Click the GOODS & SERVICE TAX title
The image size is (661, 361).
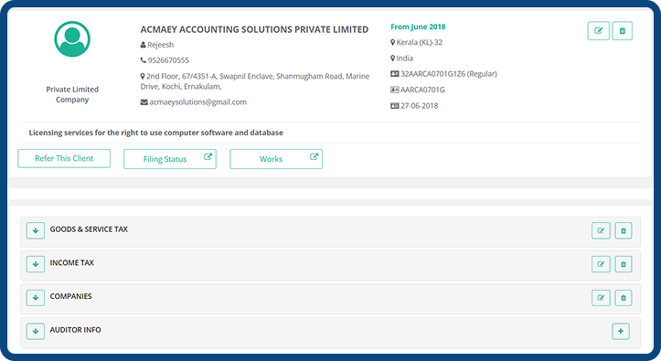click(x=89, y=229)
